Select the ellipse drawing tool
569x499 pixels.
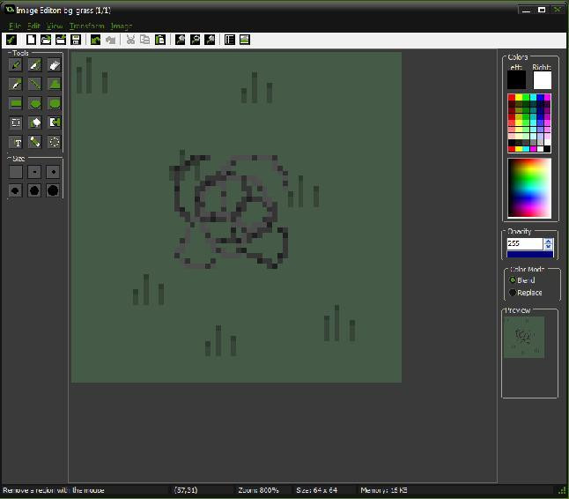pyautogui.click(x=35, y=103)
